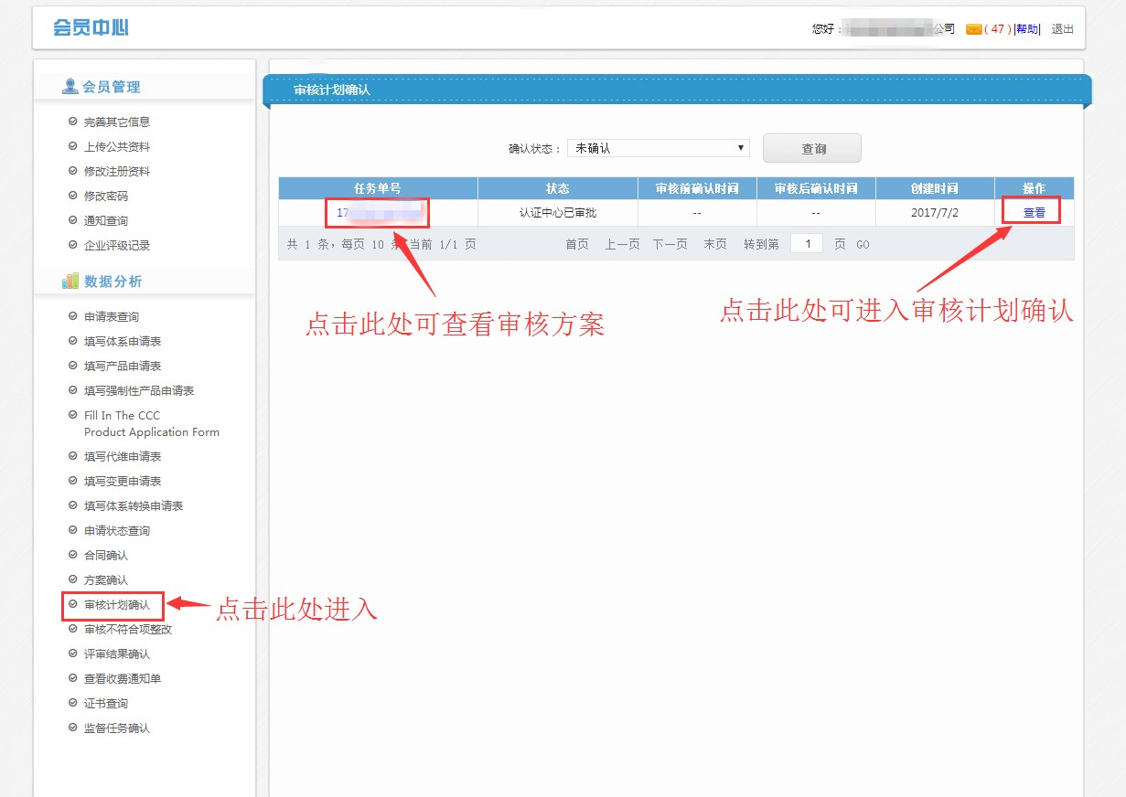Click the page number input field
Screen dimensions: 1126x797
[x=806, y=244]
